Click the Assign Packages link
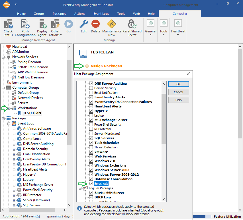Viewport: 243px width, 220px height. coord(108,66)
